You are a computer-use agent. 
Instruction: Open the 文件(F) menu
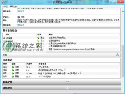pyautogui.click(x=5, y=6)
